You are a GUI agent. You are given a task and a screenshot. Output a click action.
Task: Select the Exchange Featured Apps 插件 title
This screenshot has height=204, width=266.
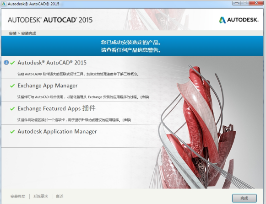pos(56,108)
